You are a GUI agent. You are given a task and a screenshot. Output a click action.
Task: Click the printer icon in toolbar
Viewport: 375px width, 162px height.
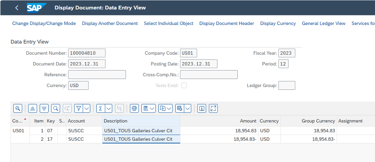[x=134, y=108]
